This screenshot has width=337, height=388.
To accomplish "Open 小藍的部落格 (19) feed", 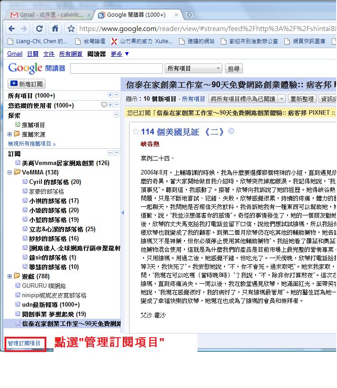I will pyautogui.click(x=54, y=220).
